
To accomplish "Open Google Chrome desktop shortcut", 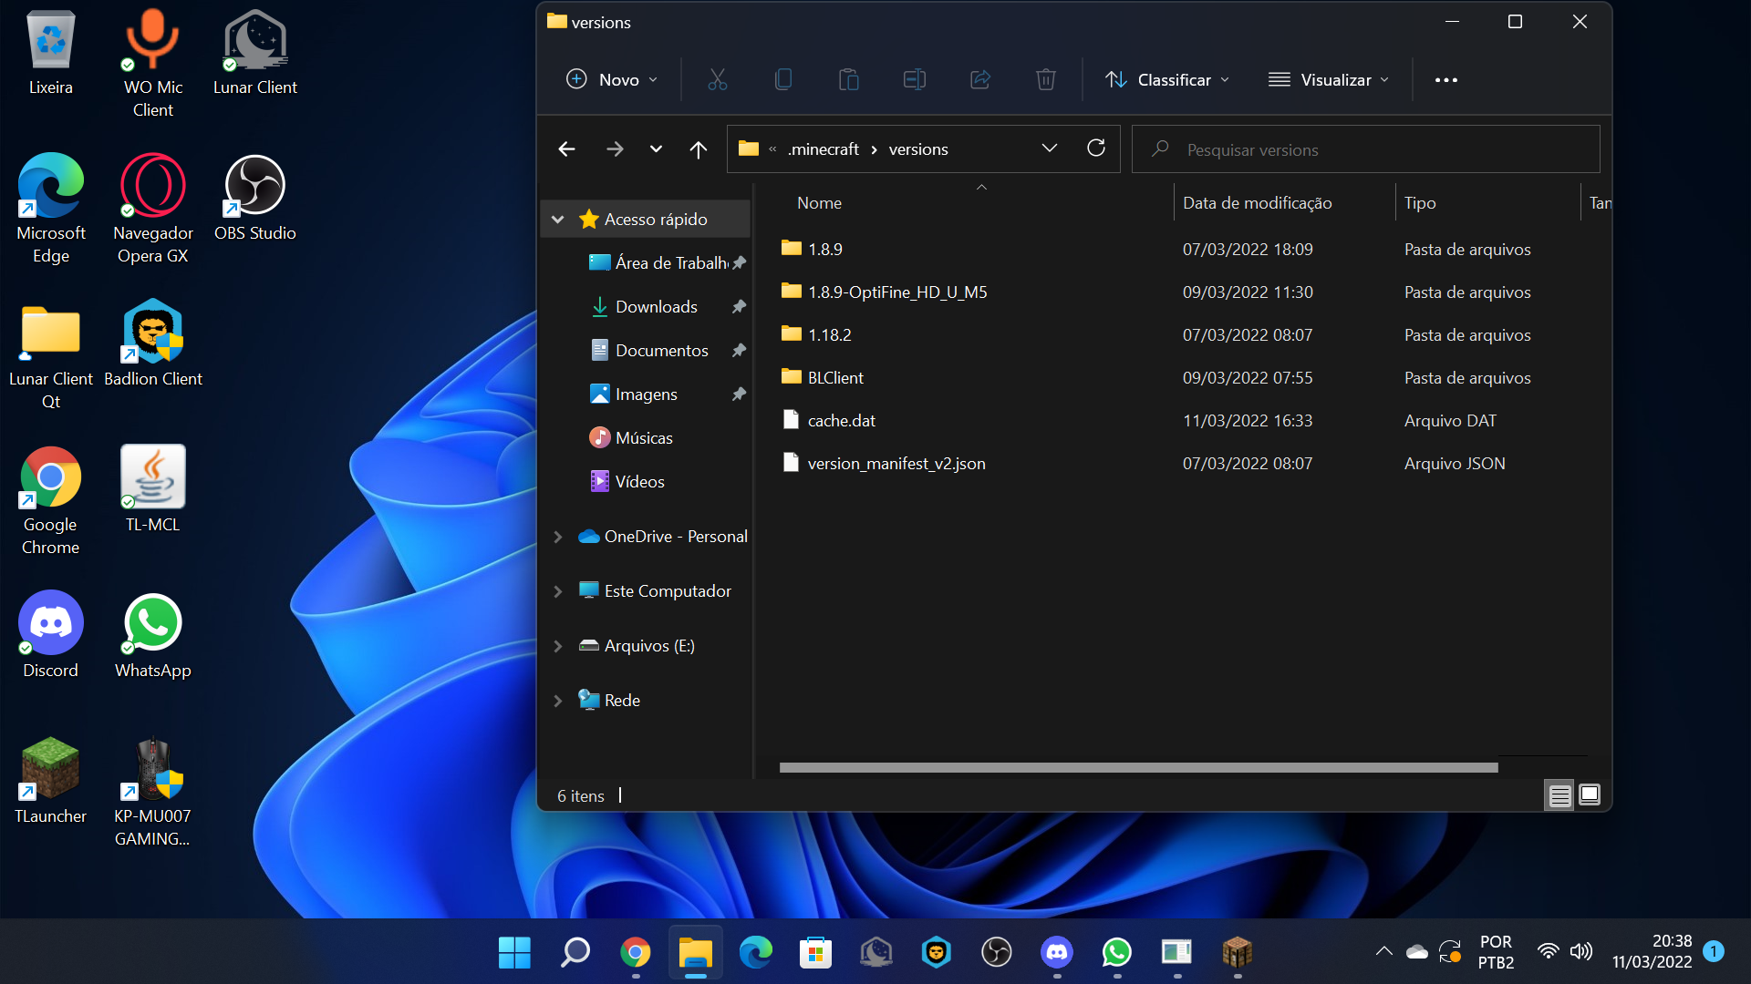I will [x=51, y=501].
